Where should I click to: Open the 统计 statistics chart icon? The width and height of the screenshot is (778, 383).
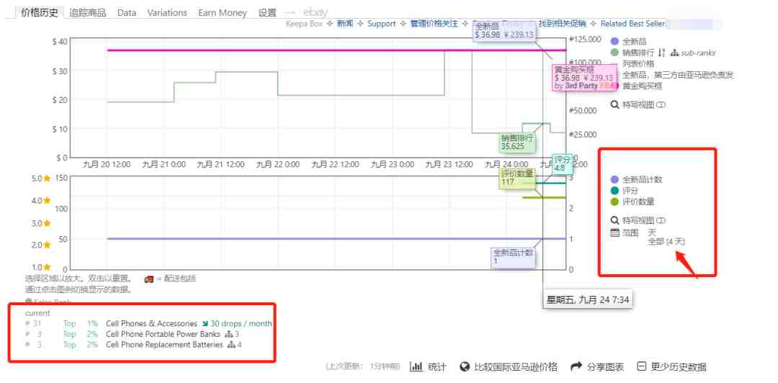pyautogui.click(x=416, y=367)
